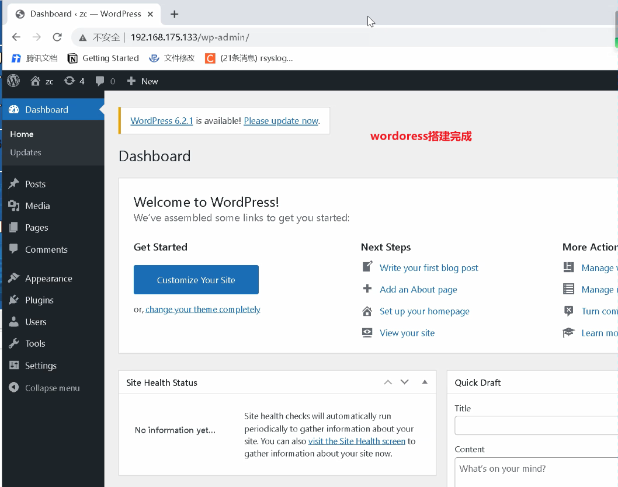
Task: Click the Plugins plug icon
Action: tap(14, 300)
